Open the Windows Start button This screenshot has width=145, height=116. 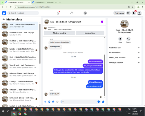3,111
